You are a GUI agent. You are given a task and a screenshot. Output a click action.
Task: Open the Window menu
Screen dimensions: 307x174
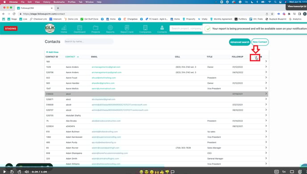coord(90,2)
